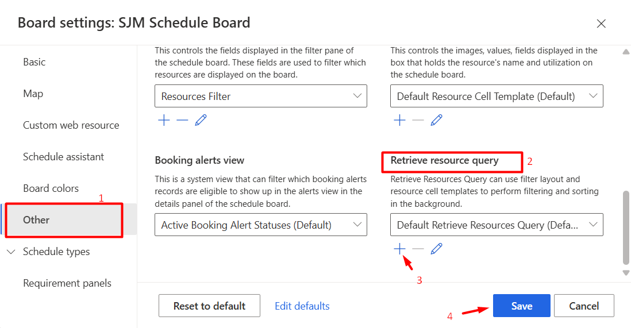Remove the selected Retrieve Resources Query

point(418,249)
